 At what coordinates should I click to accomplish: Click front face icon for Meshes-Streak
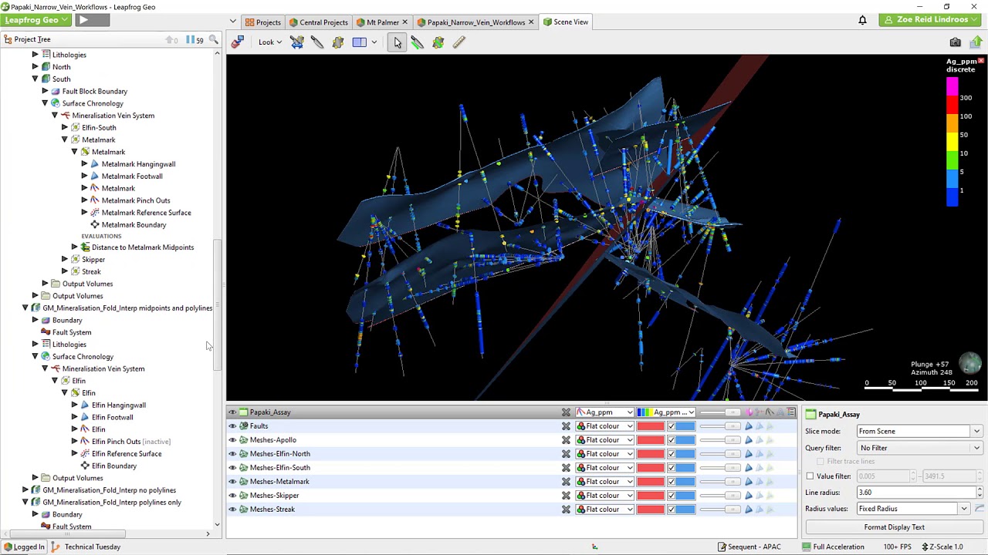point(748,510)
